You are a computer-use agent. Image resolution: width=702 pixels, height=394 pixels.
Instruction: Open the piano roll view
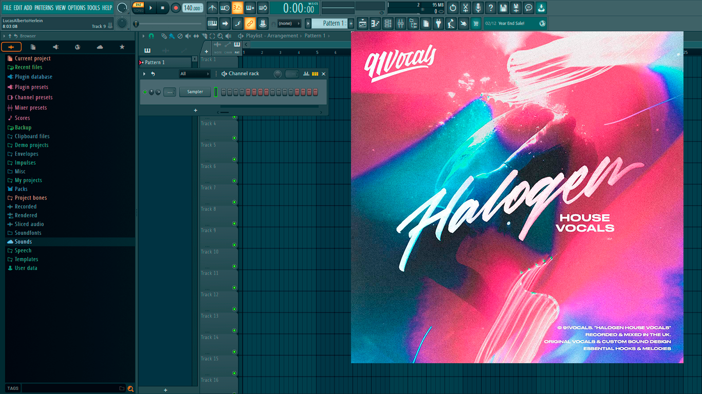(x=375, y=23)
